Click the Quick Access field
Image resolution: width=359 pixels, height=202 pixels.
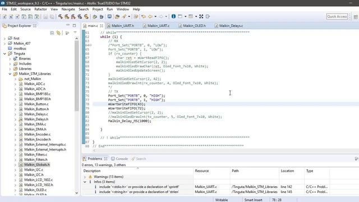[337, 16]
